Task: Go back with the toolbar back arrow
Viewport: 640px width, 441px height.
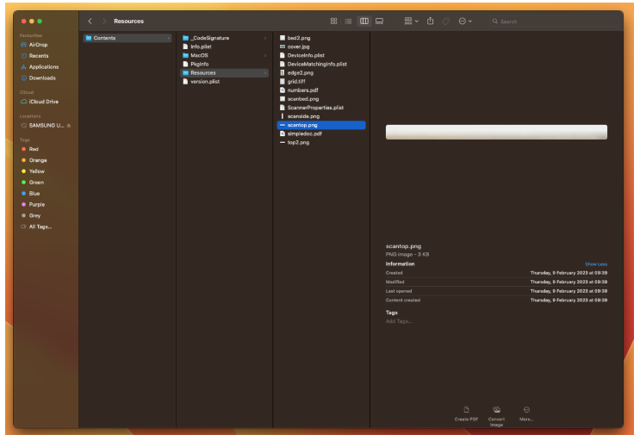Action: (x=90, y=22)
